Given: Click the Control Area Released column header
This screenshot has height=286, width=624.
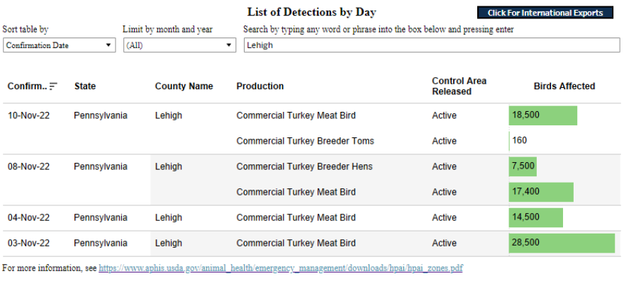Looking at the screenshot, I should tap(459, 86).
